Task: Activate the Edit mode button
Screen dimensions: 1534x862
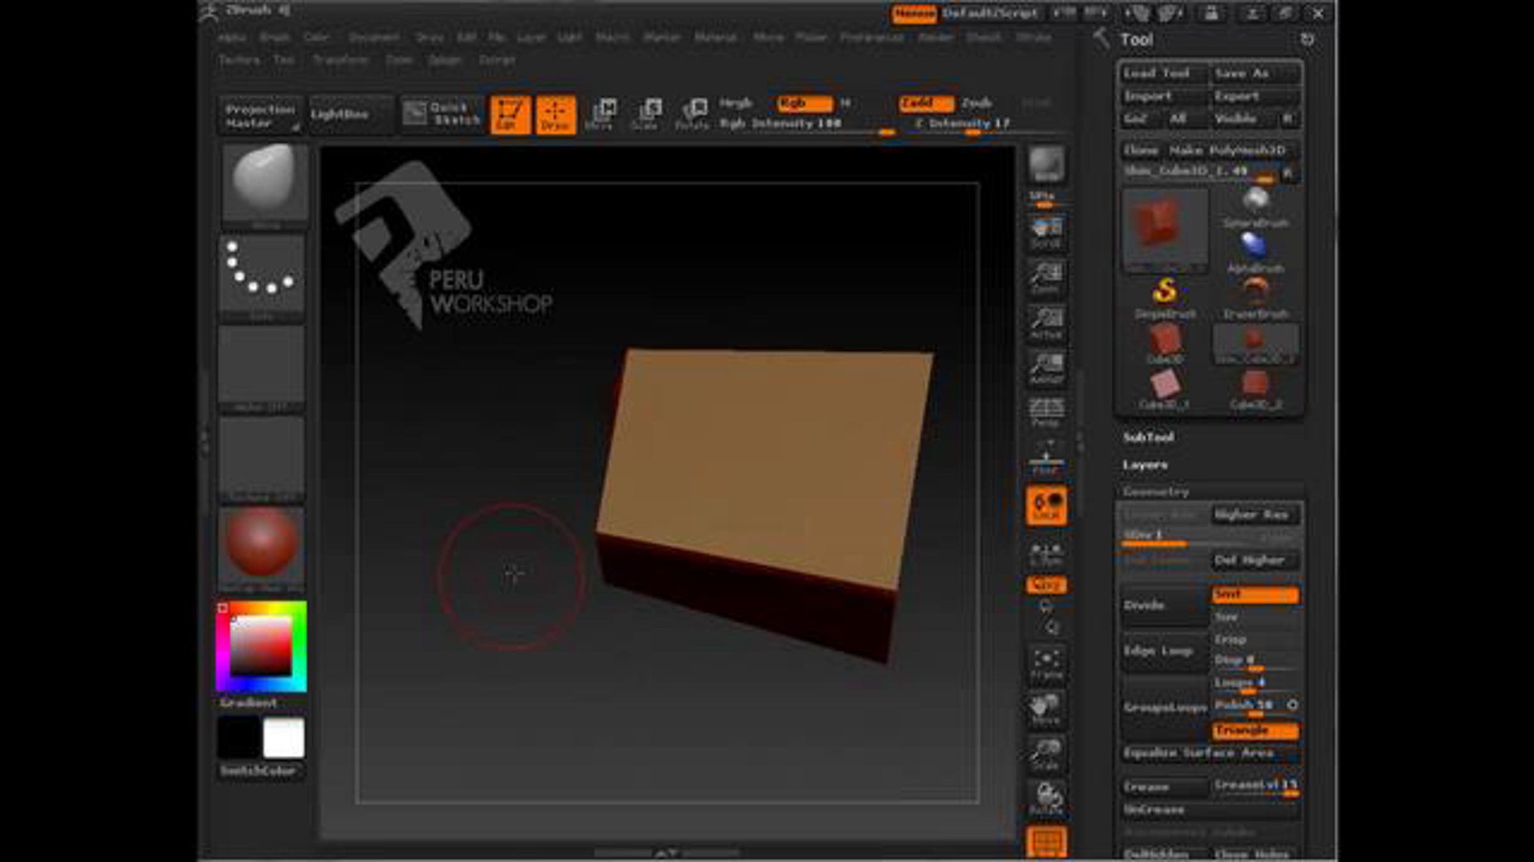Action: tap(510, 115)
